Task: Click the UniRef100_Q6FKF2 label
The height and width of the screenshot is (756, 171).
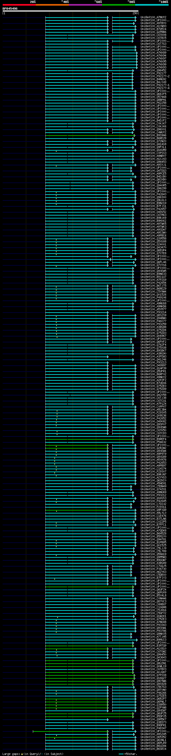Action: (153, 342)
